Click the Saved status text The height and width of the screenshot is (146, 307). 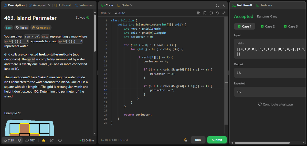click(x=124, y=140)
